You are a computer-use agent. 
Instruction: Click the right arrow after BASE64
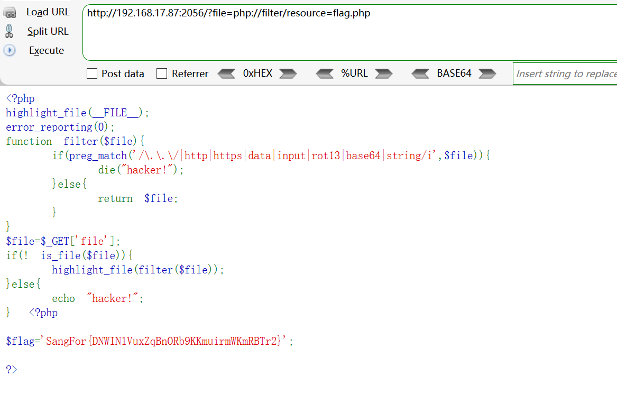coord(487,74)
